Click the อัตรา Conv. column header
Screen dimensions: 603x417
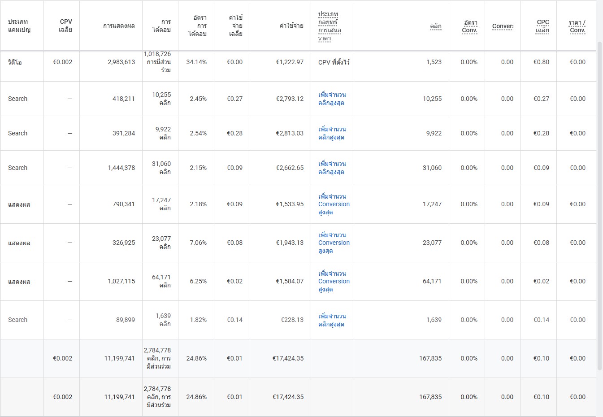469,26
